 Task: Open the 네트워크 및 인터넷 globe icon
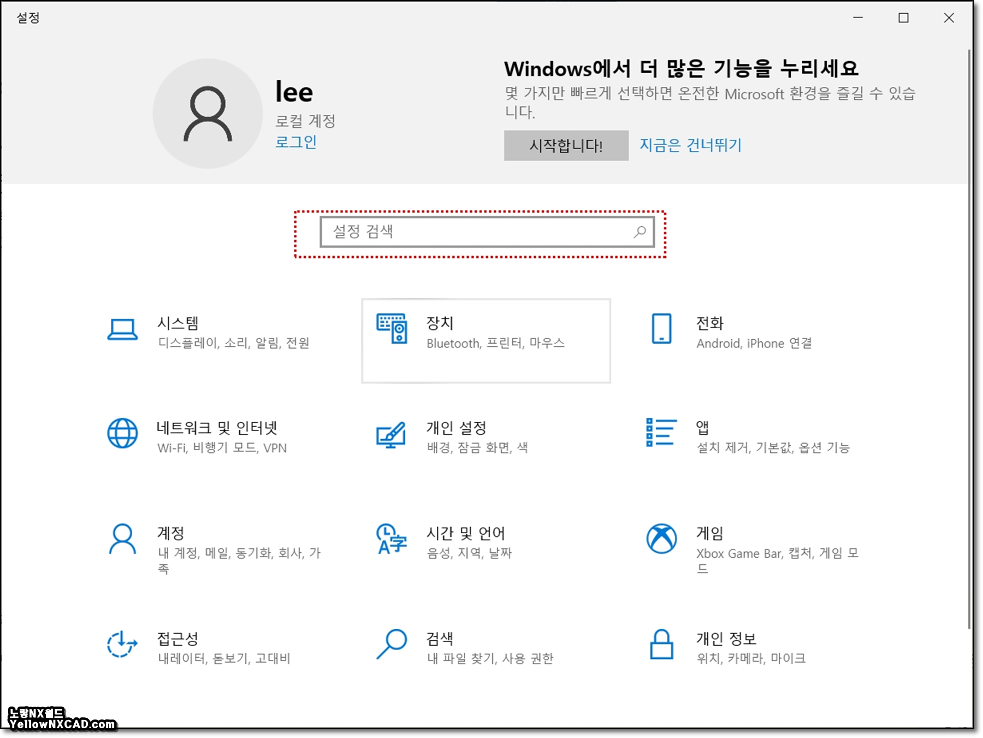[122, 433]
